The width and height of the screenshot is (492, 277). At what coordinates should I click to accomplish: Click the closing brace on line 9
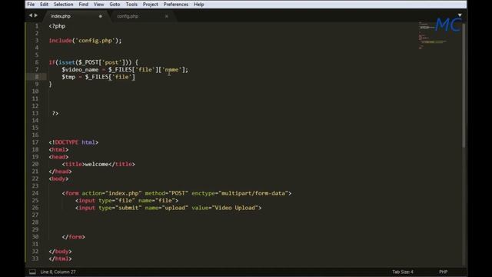50,84
